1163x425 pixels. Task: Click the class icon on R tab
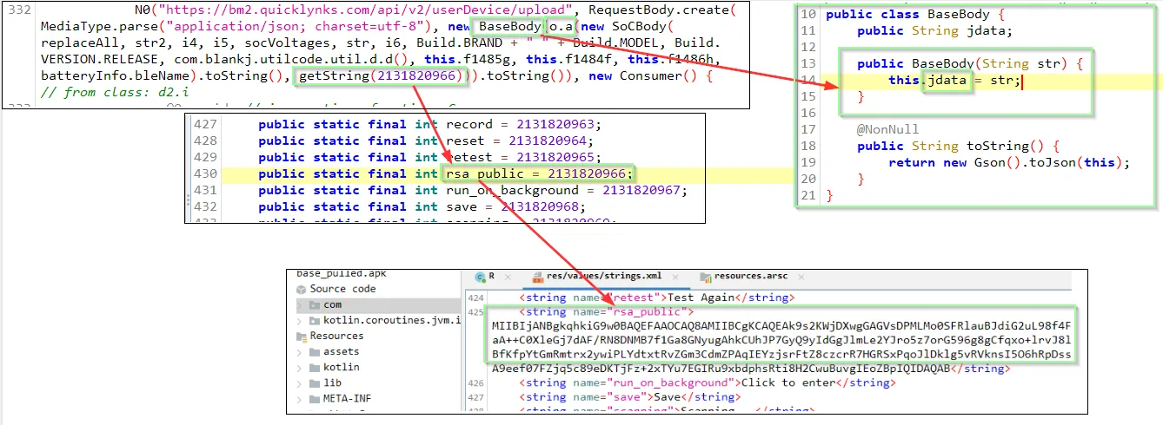pyautogui.click(x=480, y=278)
